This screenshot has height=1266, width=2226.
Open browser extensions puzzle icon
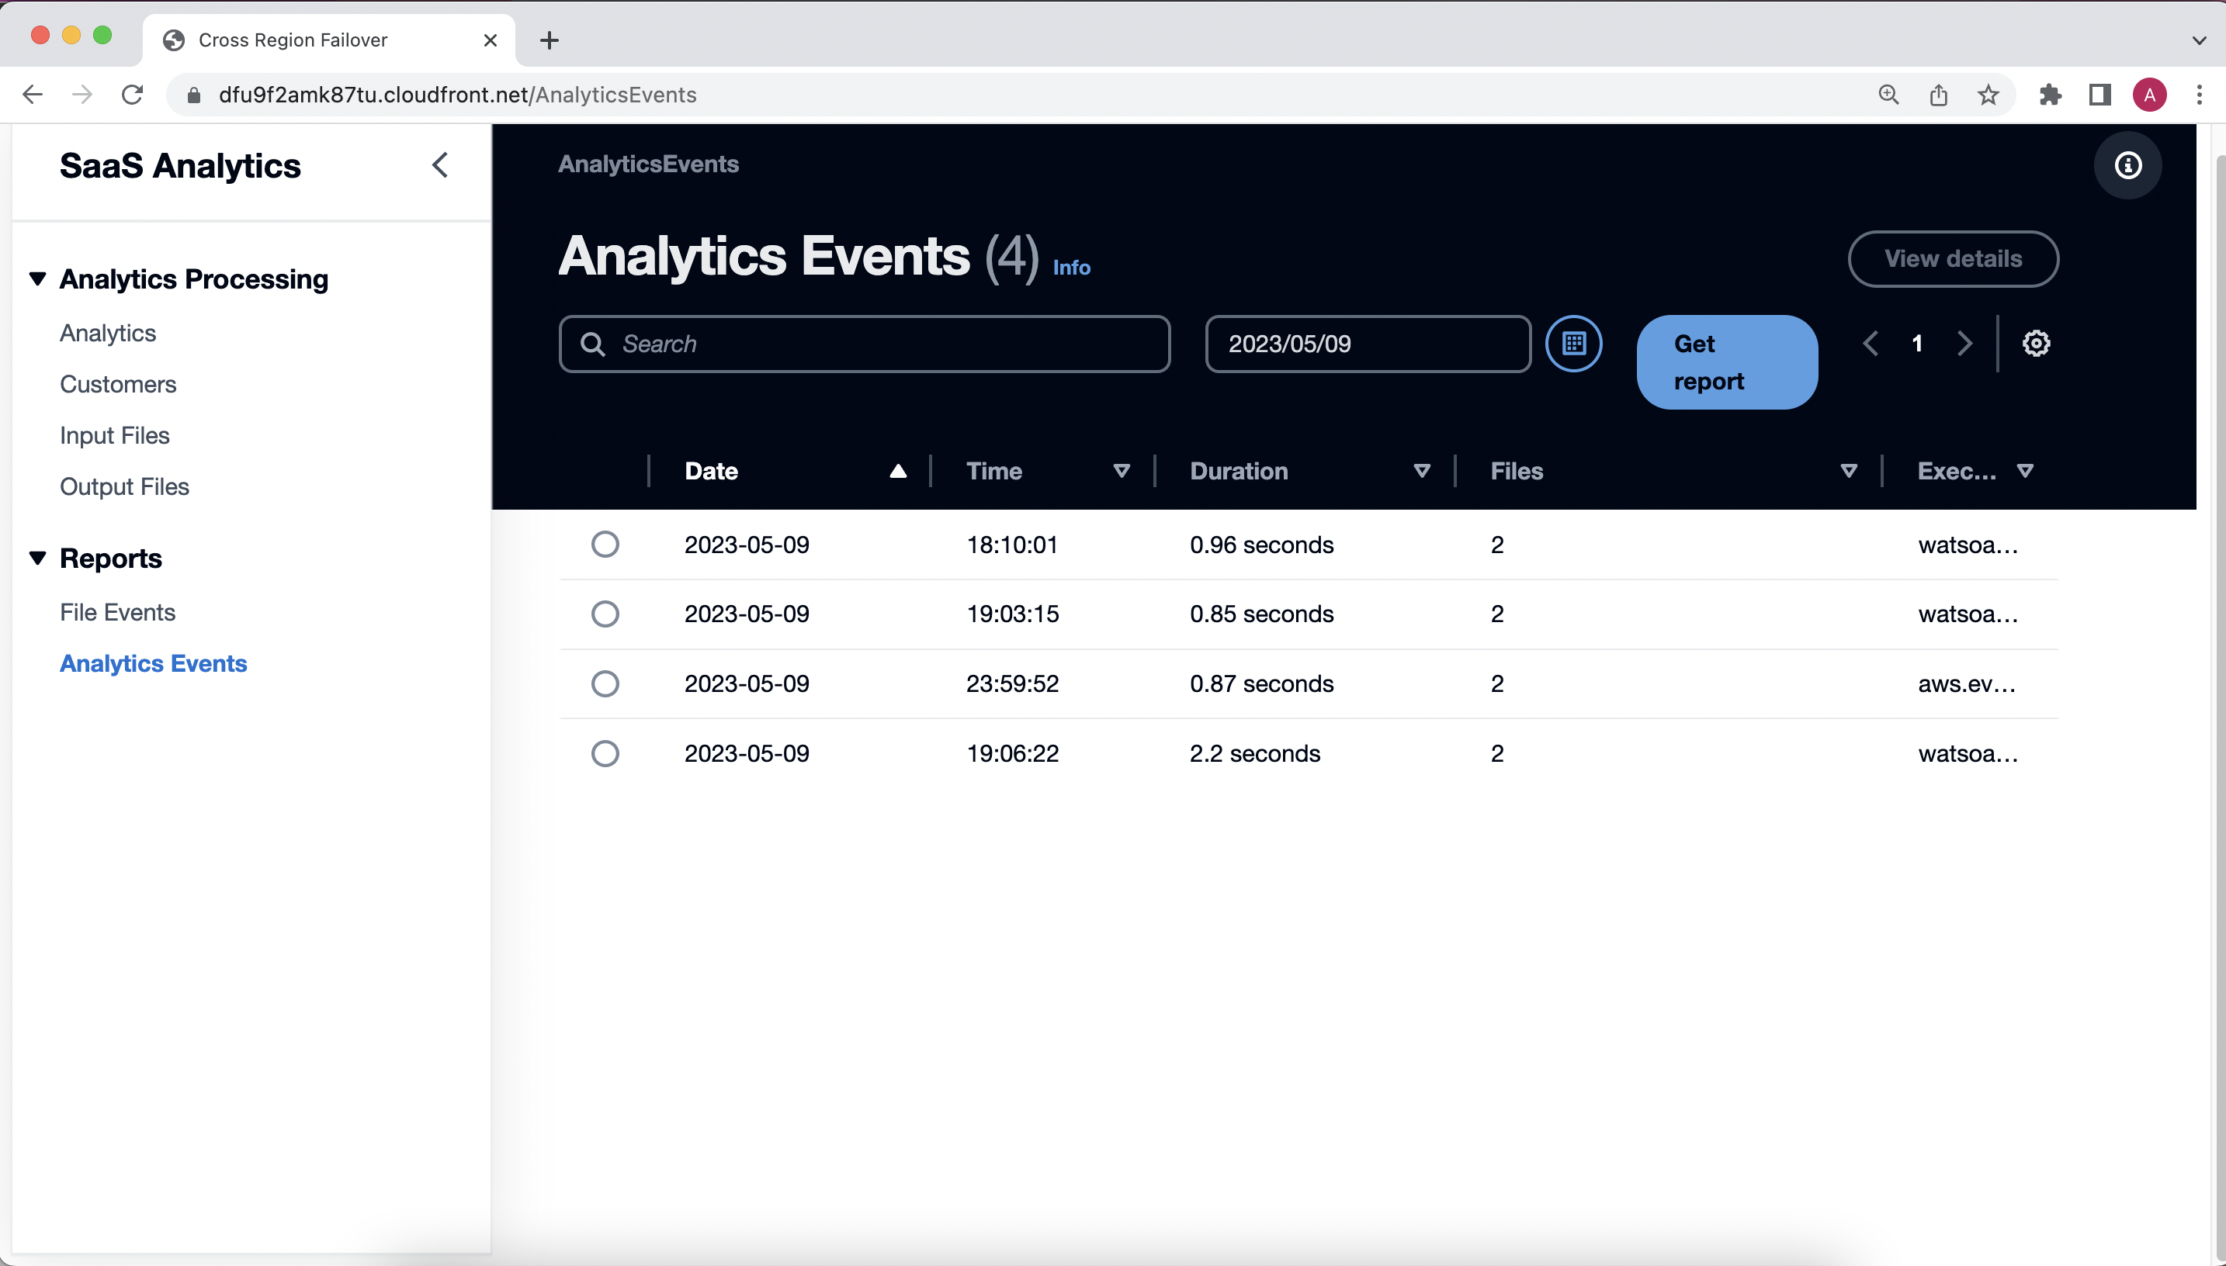(2049, 94)
